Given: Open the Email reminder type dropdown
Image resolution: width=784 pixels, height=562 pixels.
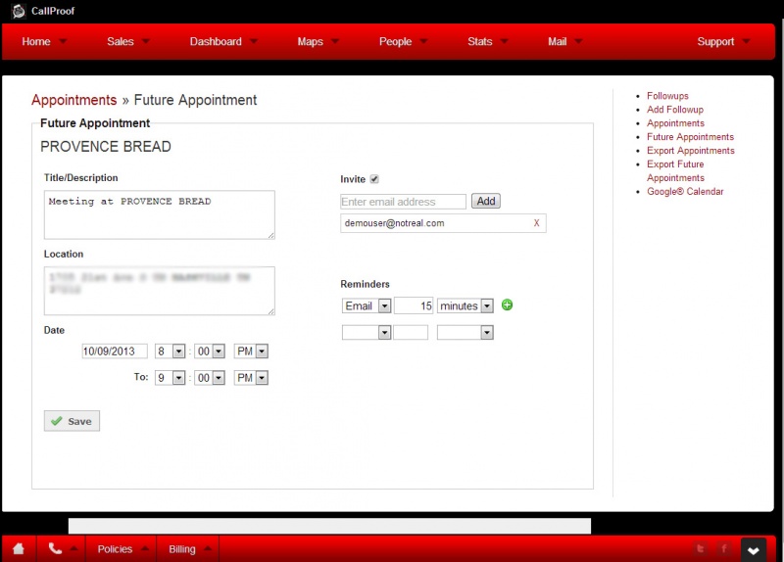Looking at the screenshot, I should tap(367, 305).
